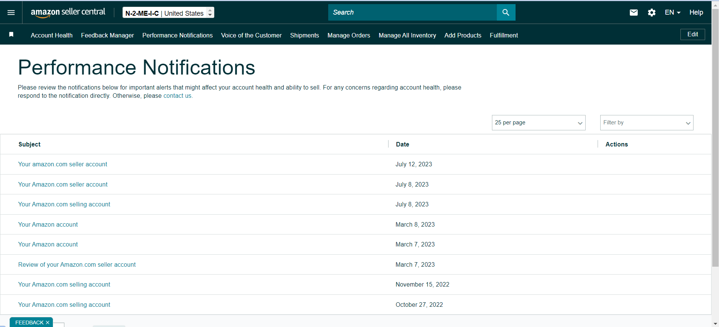Screen dimensions: 719x327
Task: Click the scrollbar down arrow
Action: 715,324
